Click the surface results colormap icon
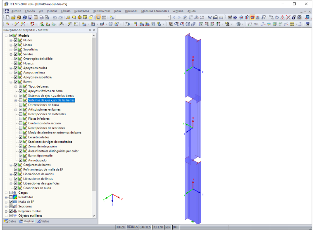The width and height of the screenshot is (314, 230). pyautogui.click(x=269, y=24)
